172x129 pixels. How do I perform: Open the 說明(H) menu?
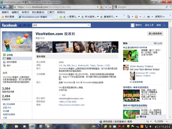[x=61, y=12]
